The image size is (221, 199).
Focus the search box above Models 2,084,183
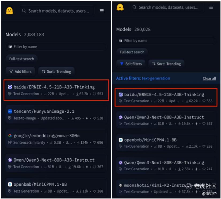click(57, 11)
